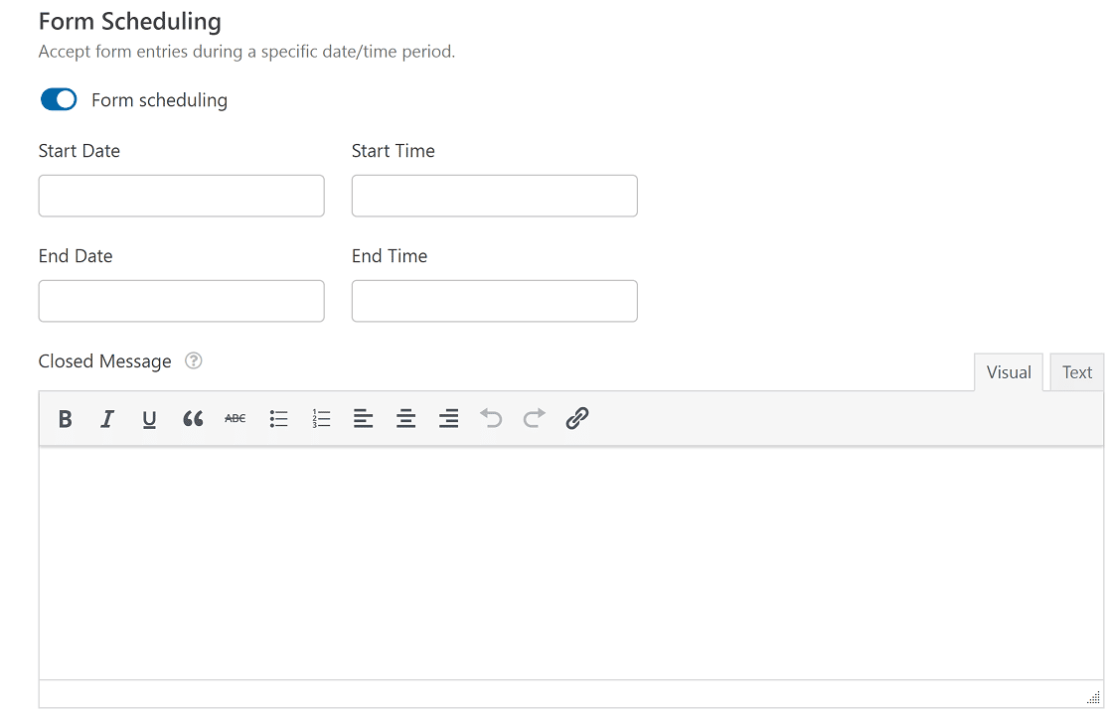Click the "Accept form entries" description text

pos(246,53)
